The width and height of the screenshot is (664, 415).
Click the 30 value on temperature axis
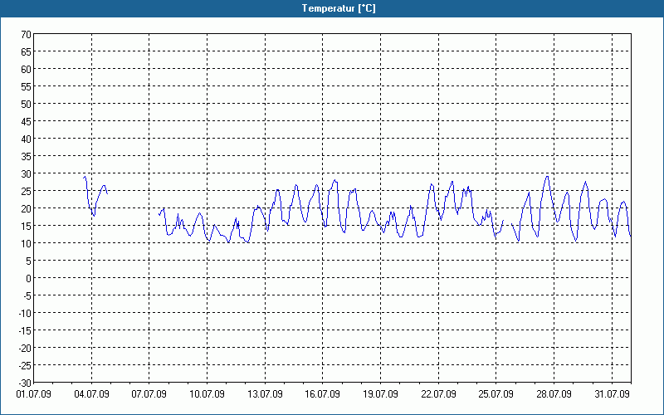(27, 173)
